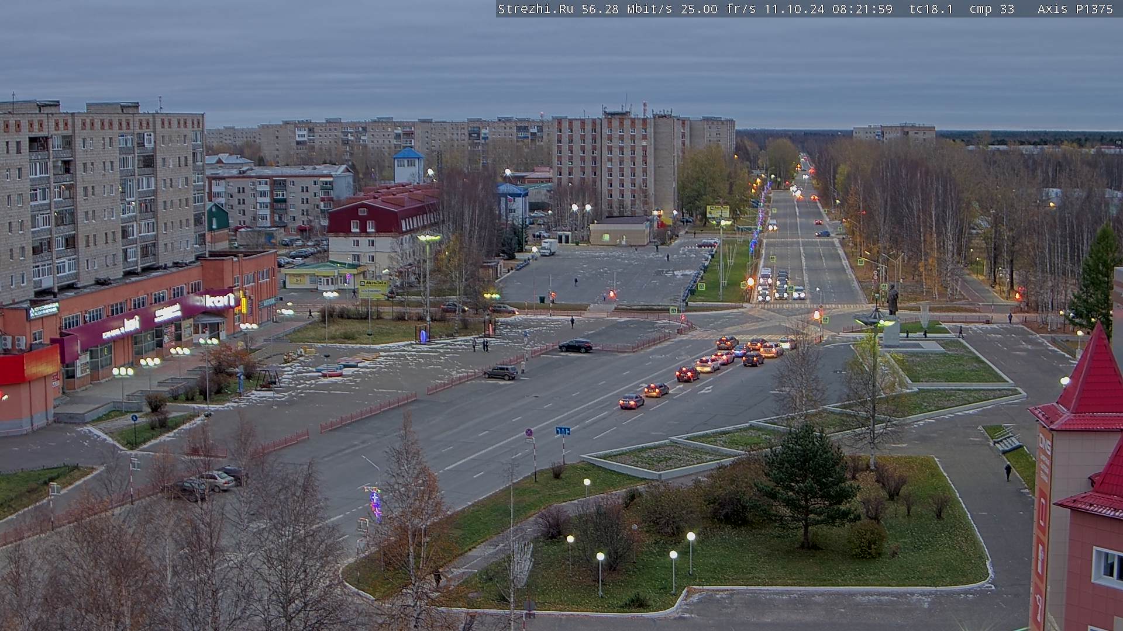Select the Axis P1375 camera model text
Image resolution: width=1123 pixels, height=631 pixels.
[1075, 9]
